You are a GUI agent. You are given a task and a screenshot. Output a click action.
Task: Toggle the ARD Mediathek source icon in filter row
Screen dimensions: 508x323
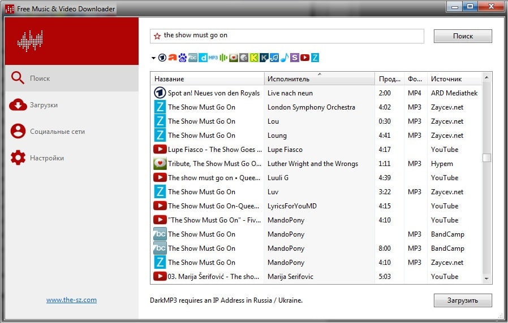(x=162, y=58)
